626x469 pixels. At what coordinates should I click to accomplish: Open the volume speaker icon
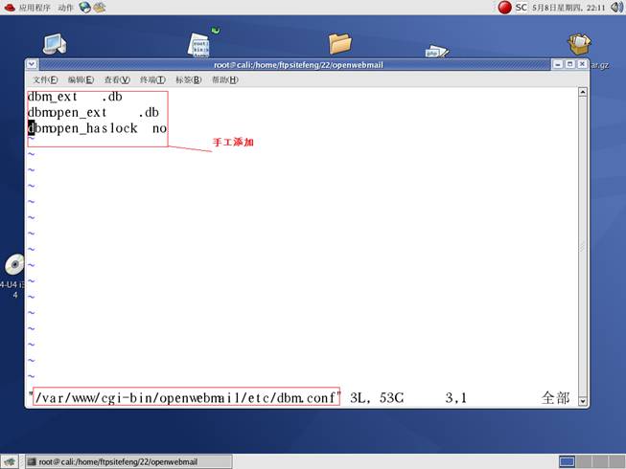616,8
